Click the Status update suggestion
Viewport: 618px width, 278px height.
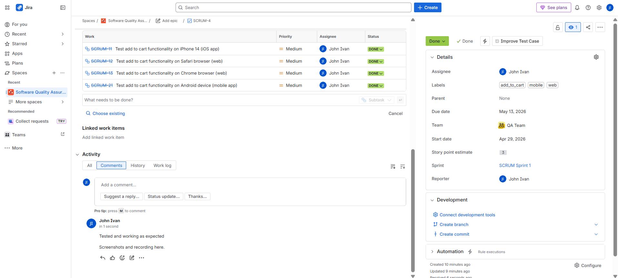tap(164, 196)
